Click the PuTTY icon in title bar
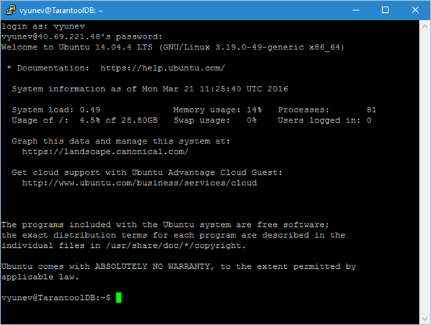The height and width of the screenshot is (325, 431). [10, 10]
